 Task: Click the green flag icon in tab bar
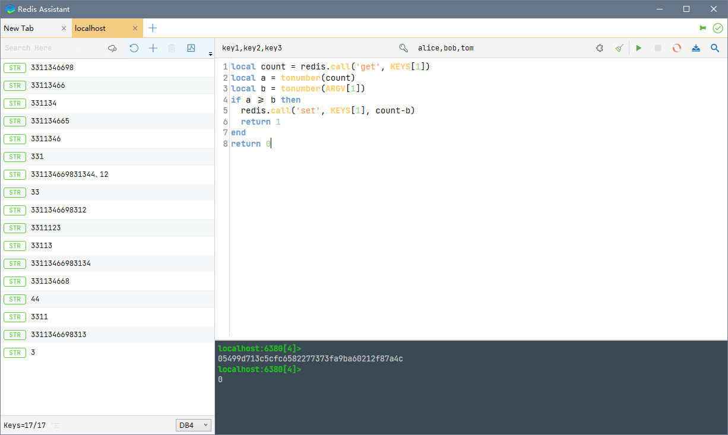(x=703, y=28)
